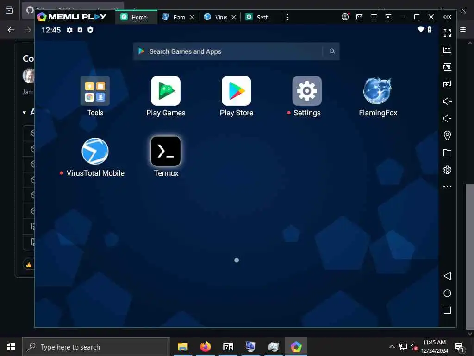This screenshot has width=474, height=356.
Task: Tap the Android home circle button
Action: (448, 293)
